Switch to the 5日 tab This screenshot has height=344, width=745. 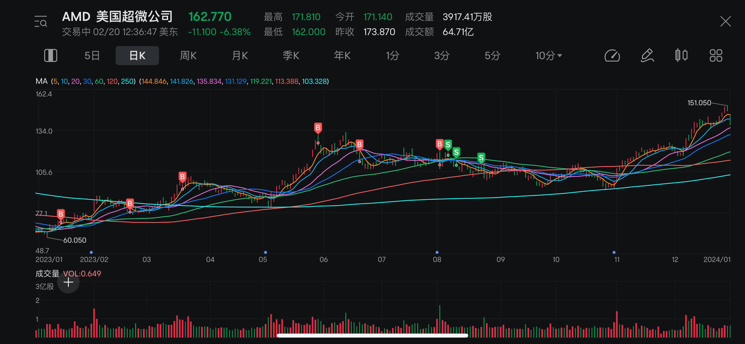pyautogui.click(x=92, y=55)
